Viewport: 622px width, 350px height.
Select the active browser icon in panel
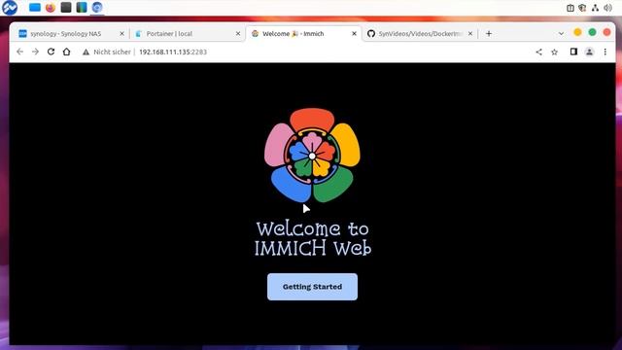click(x=97, y=7)
